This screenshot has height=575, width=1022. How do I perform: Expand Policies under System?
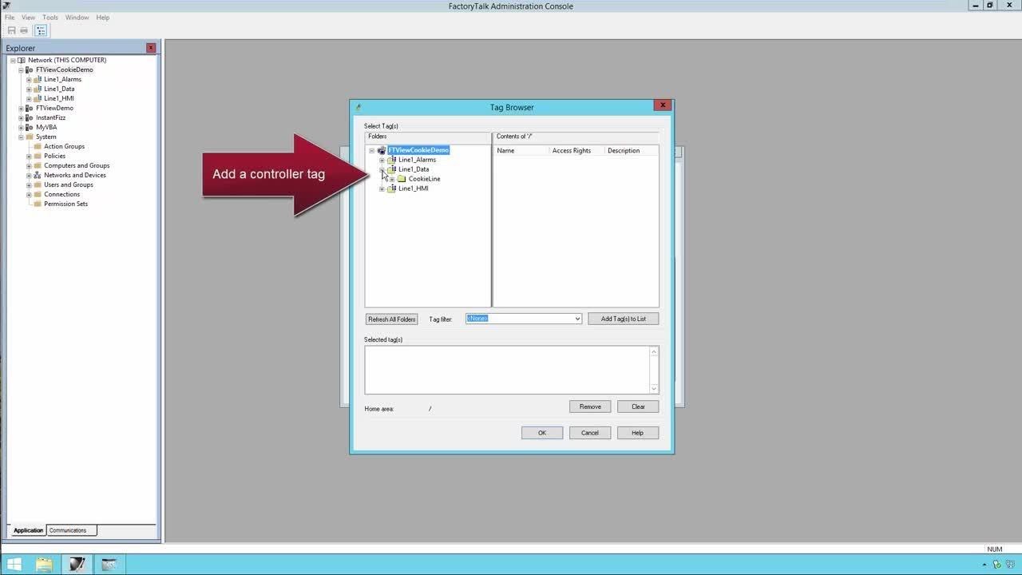tap(29, 156)
